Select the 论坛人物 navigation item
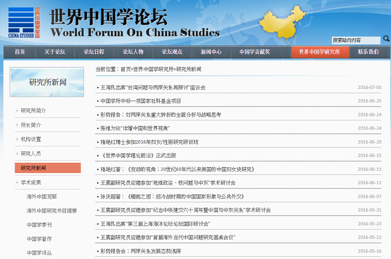391x259 pixels. 133,52
